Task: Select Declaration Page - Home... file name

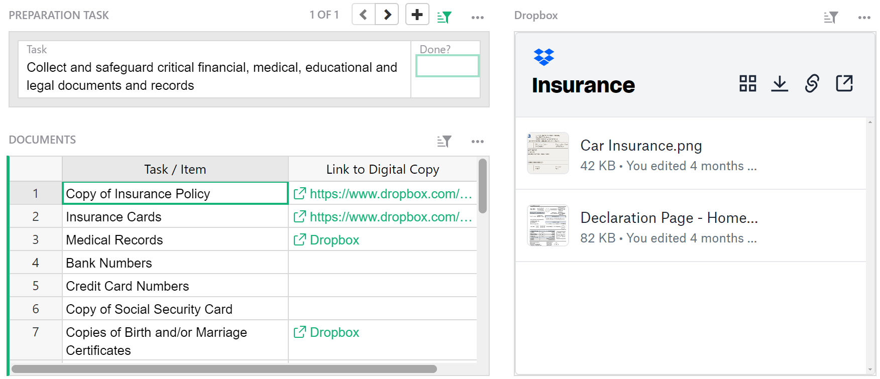Action: (669, 218)
